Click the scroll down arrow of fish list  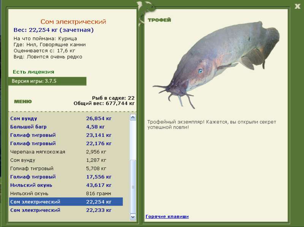[133, 217]
